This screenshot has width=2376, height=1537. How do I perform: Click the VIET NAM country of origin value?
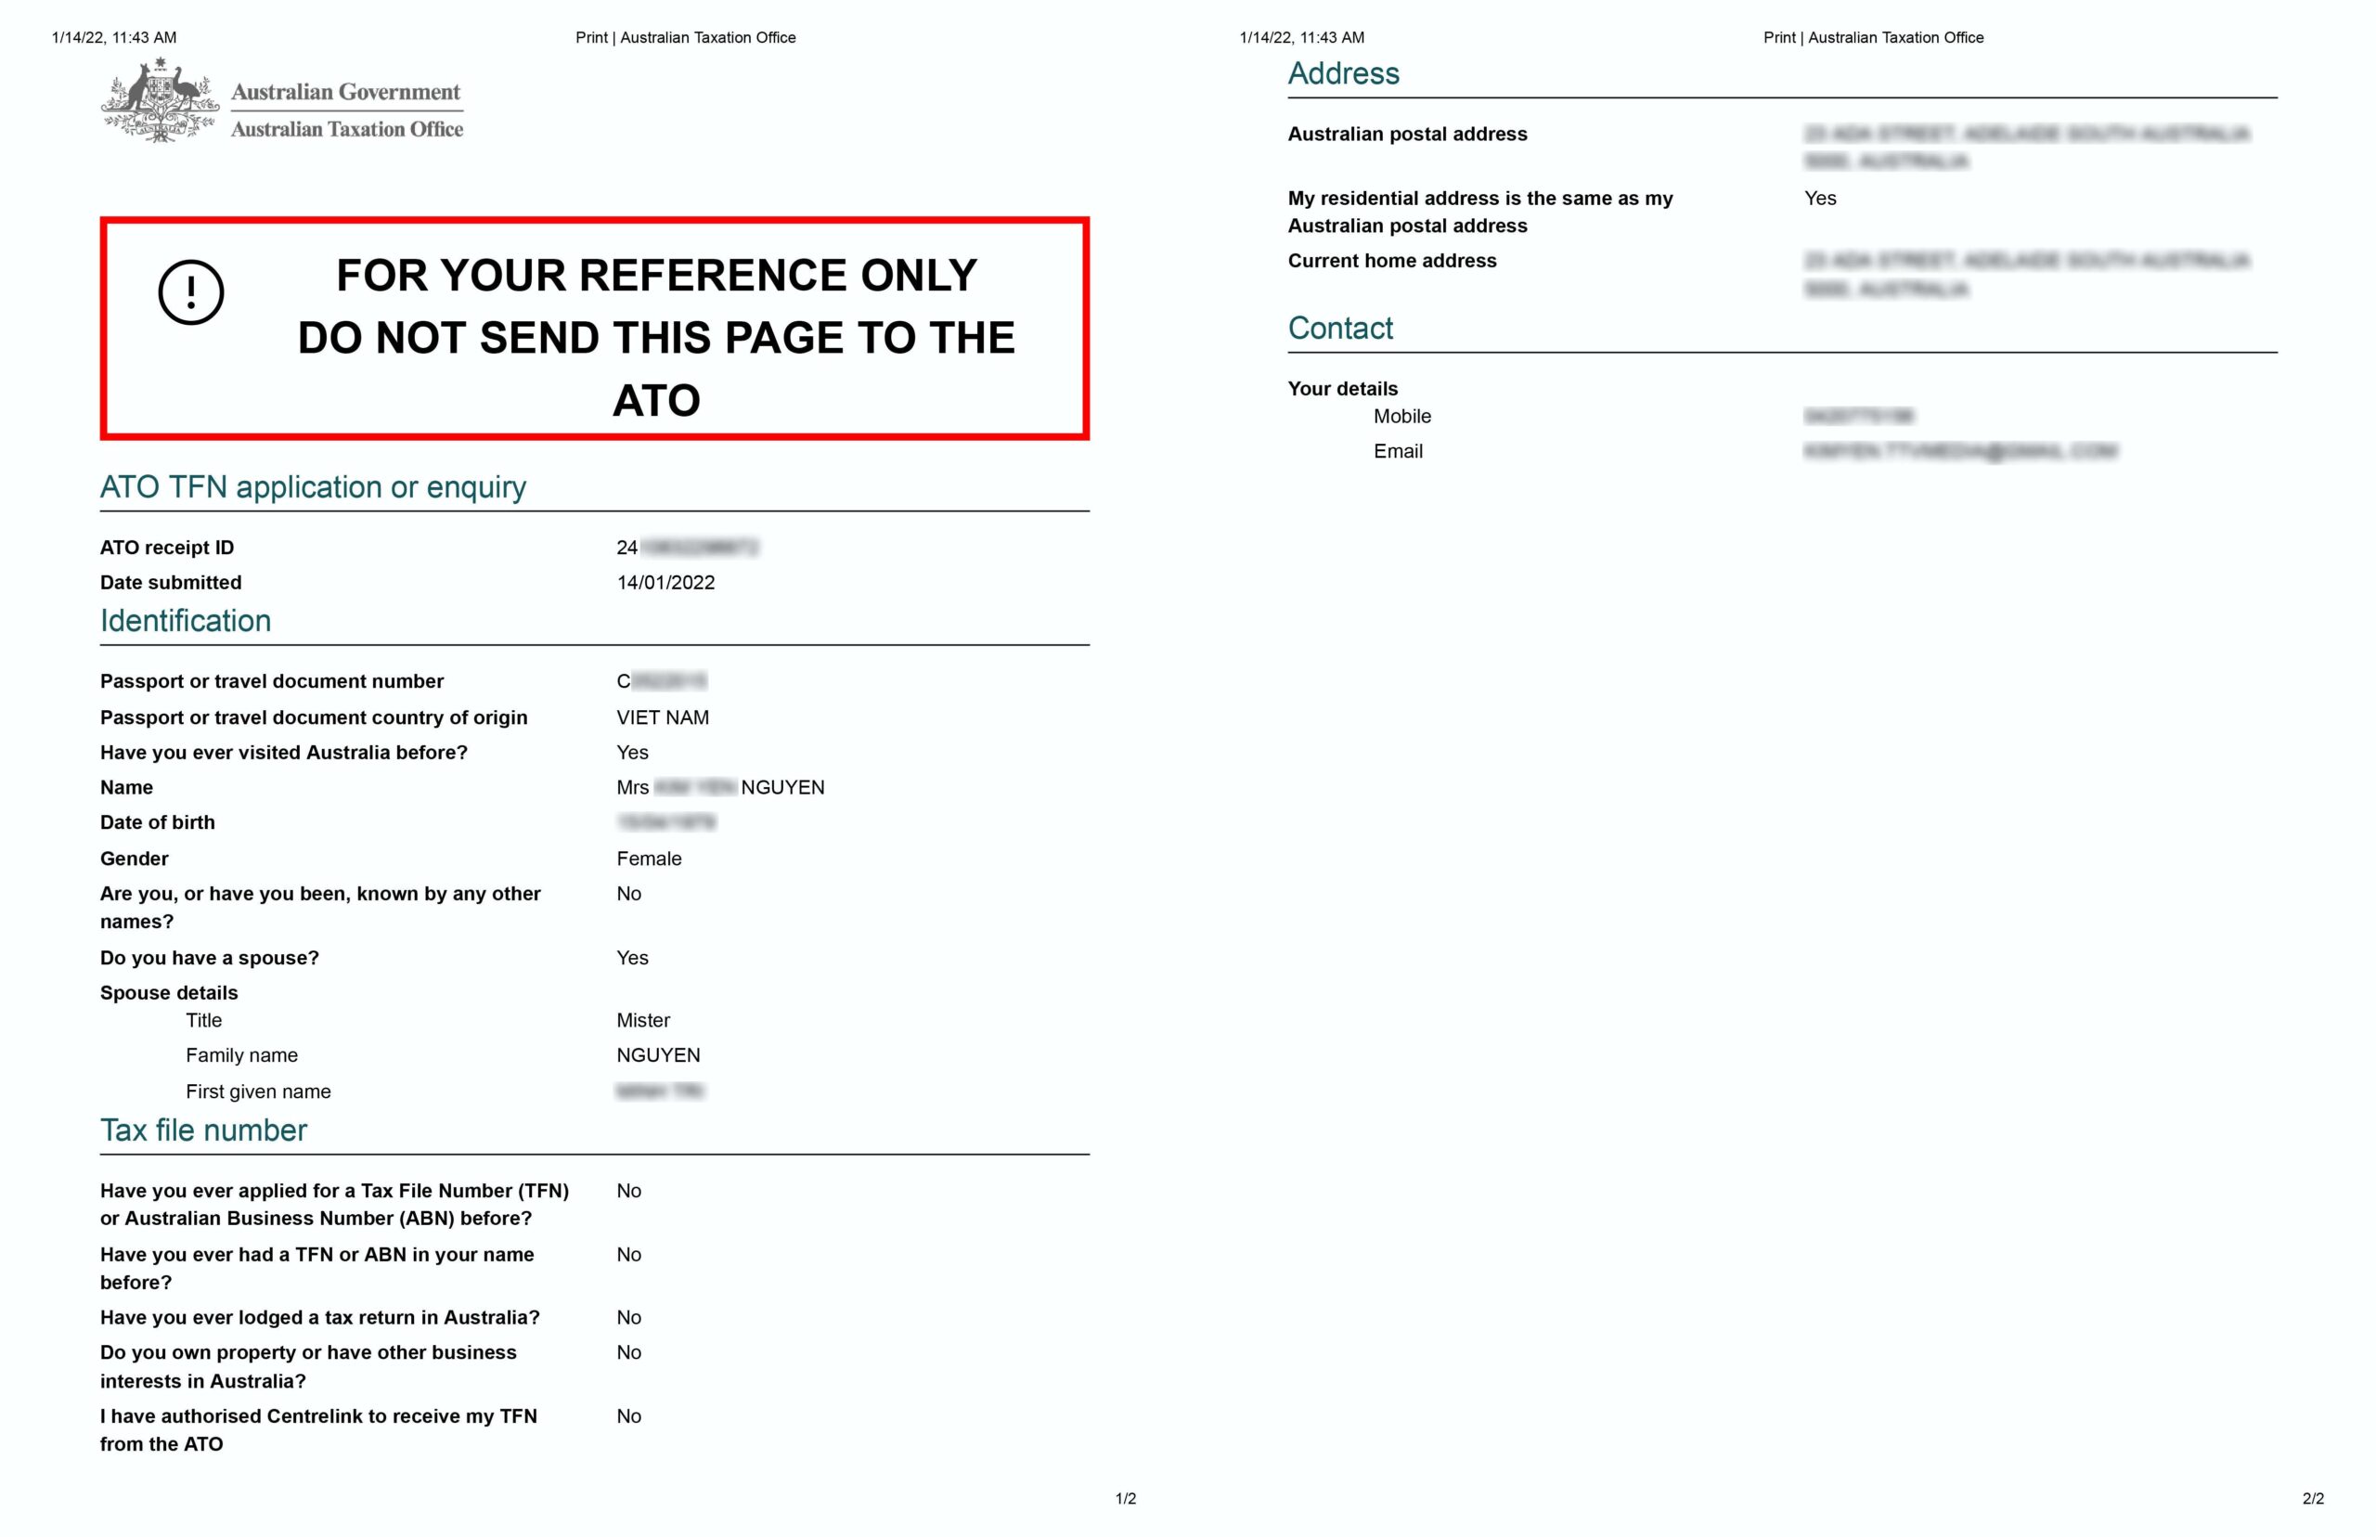tap(663, 717)
